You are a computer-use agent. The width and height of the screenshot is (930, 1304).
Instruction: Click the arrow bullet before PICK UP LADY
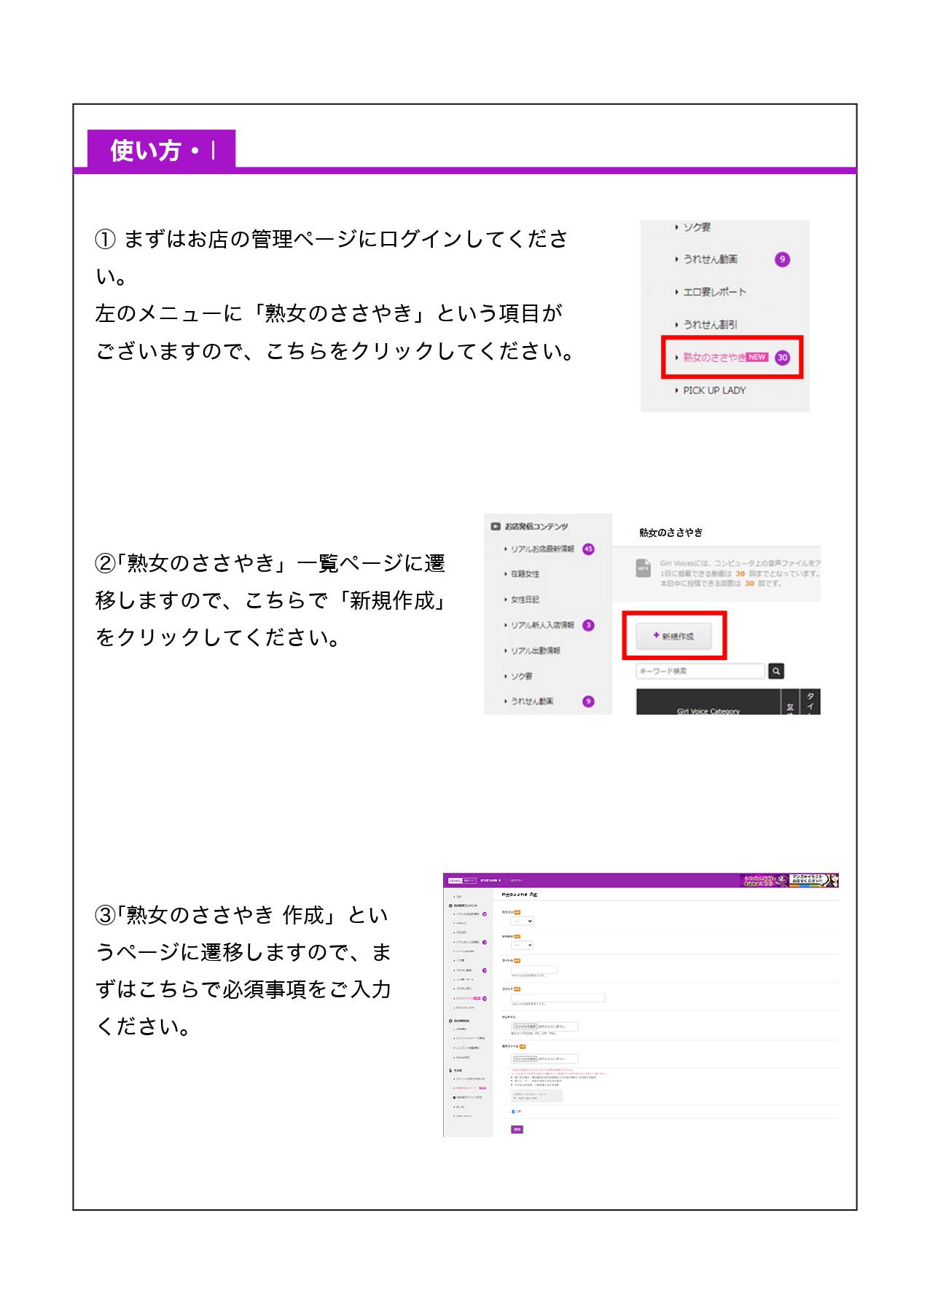[676, 390]
